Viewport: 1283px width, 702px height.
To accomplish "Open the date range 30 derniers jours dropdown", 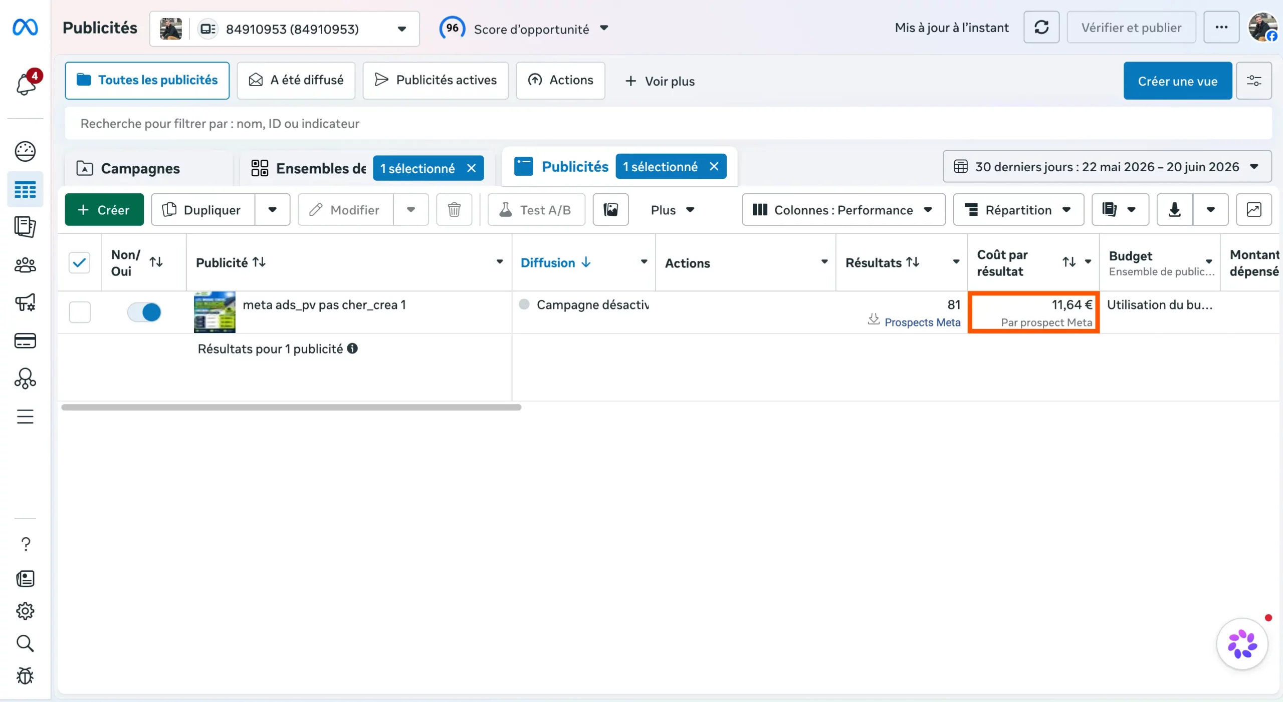I will [x=1107, y=167].
